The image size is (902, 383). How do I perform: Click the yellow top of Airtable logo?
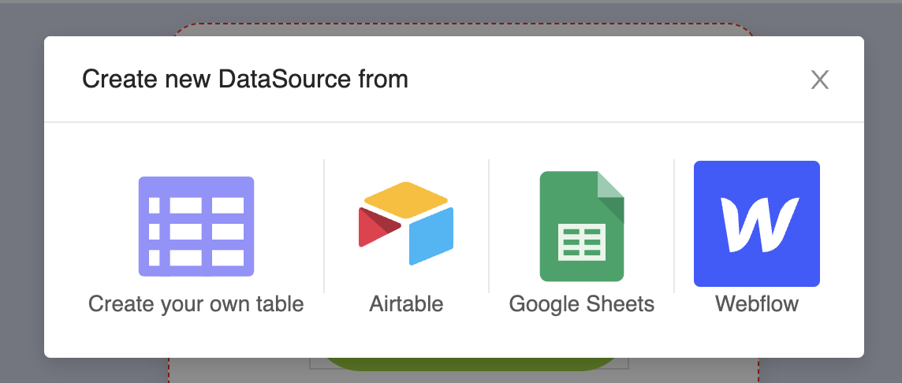407,199
